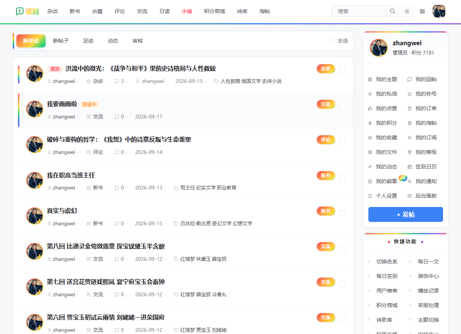Click the 我的私信 bell icon

point(370,94)
